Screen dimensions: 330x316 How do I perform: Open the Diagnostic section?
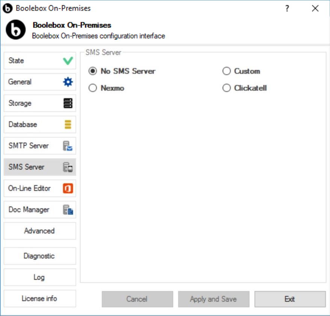pos(40,256)
